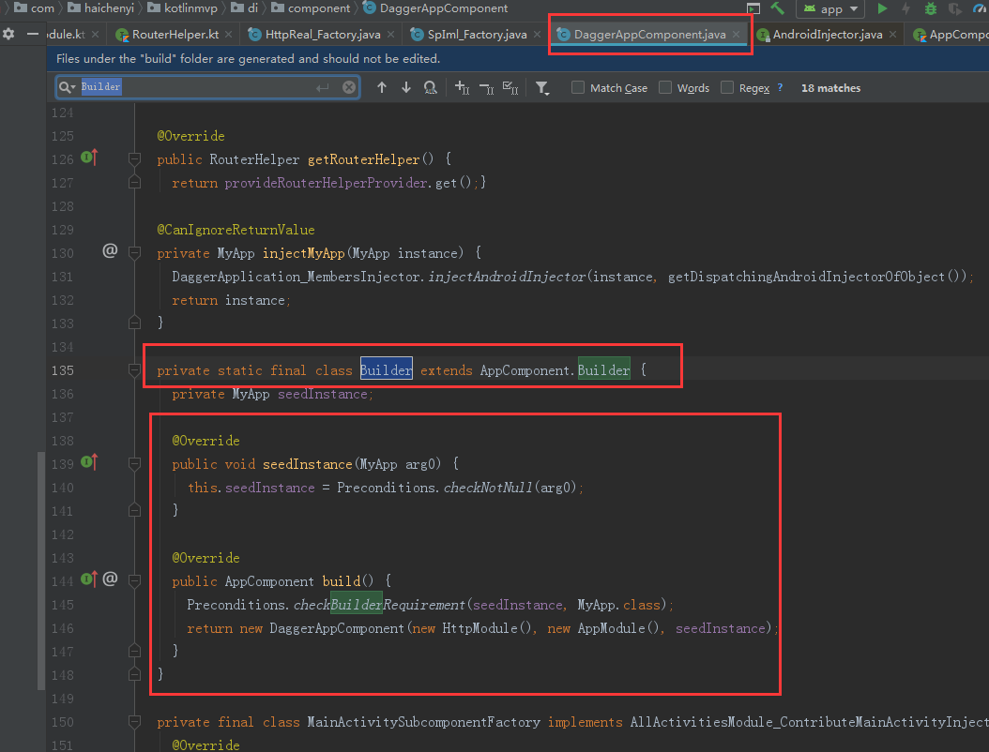Click the fold end marker on line 148

point(134,674)
